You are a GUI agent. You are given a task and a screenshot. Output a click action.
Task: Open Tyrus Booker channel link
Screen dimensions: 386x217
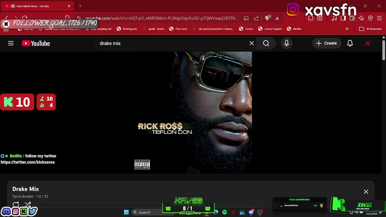click(24, 197)
